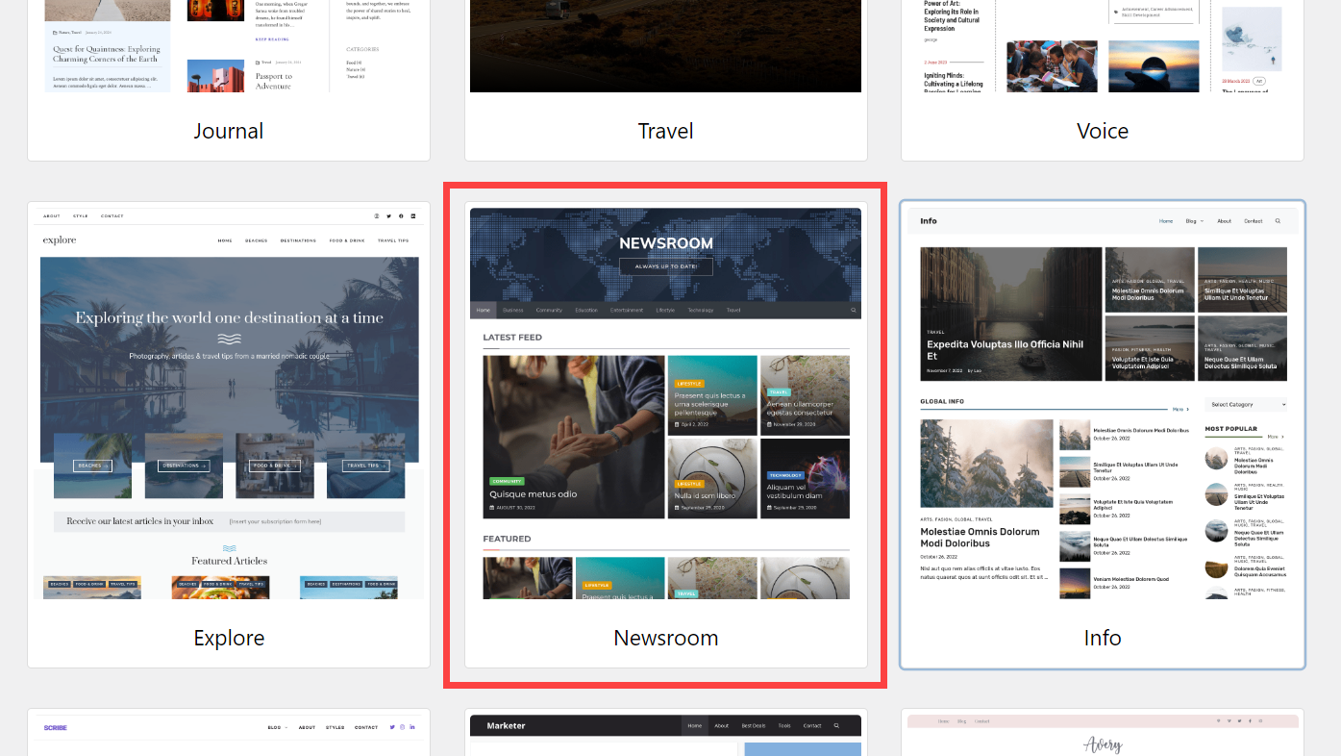Expand Blog menu in Info preview header
Image resolution: width=1341 pixels, height=756 pixels.
(1194, 221)
